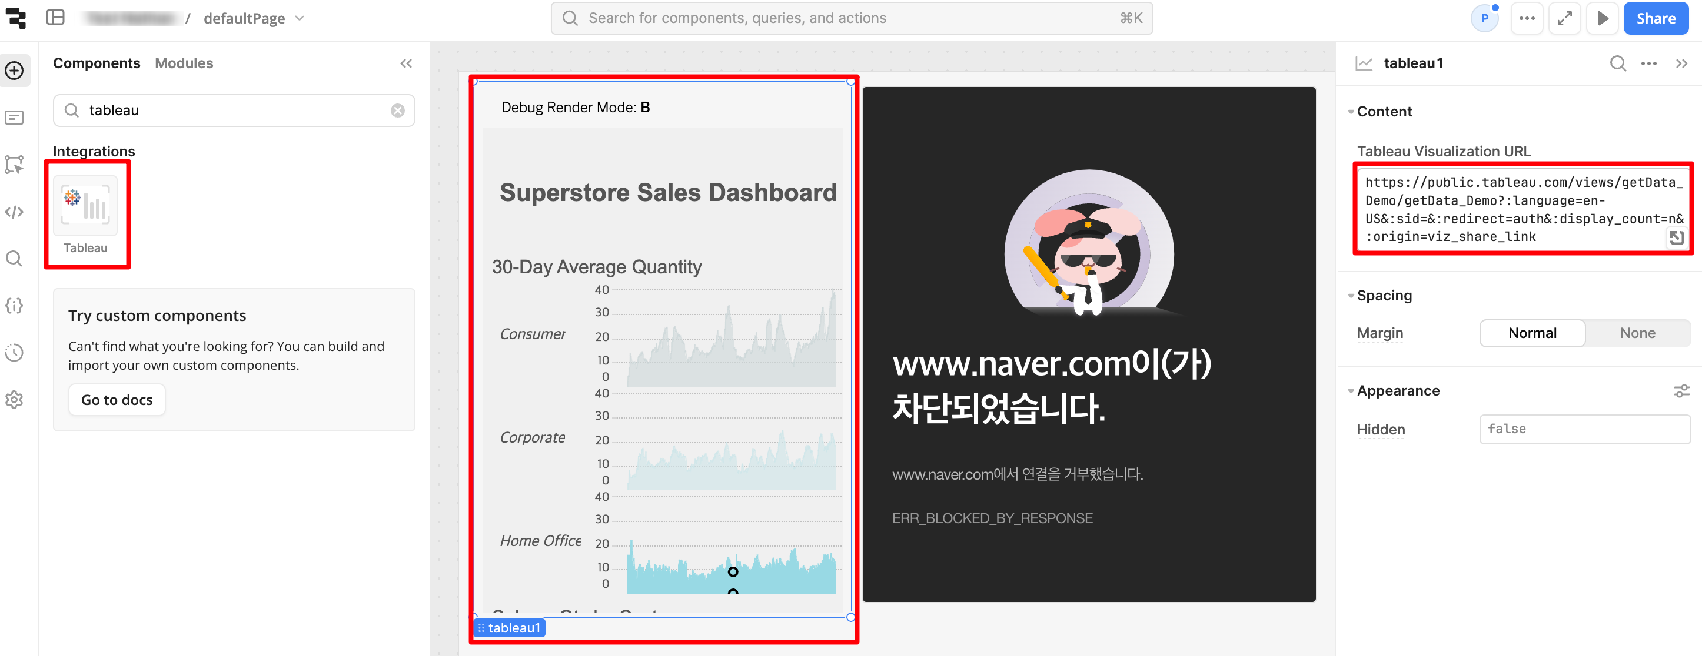Click the tableau1 component label tag
The height and width of the screenshot is (656, 1702).
click(x=510, y=628)
